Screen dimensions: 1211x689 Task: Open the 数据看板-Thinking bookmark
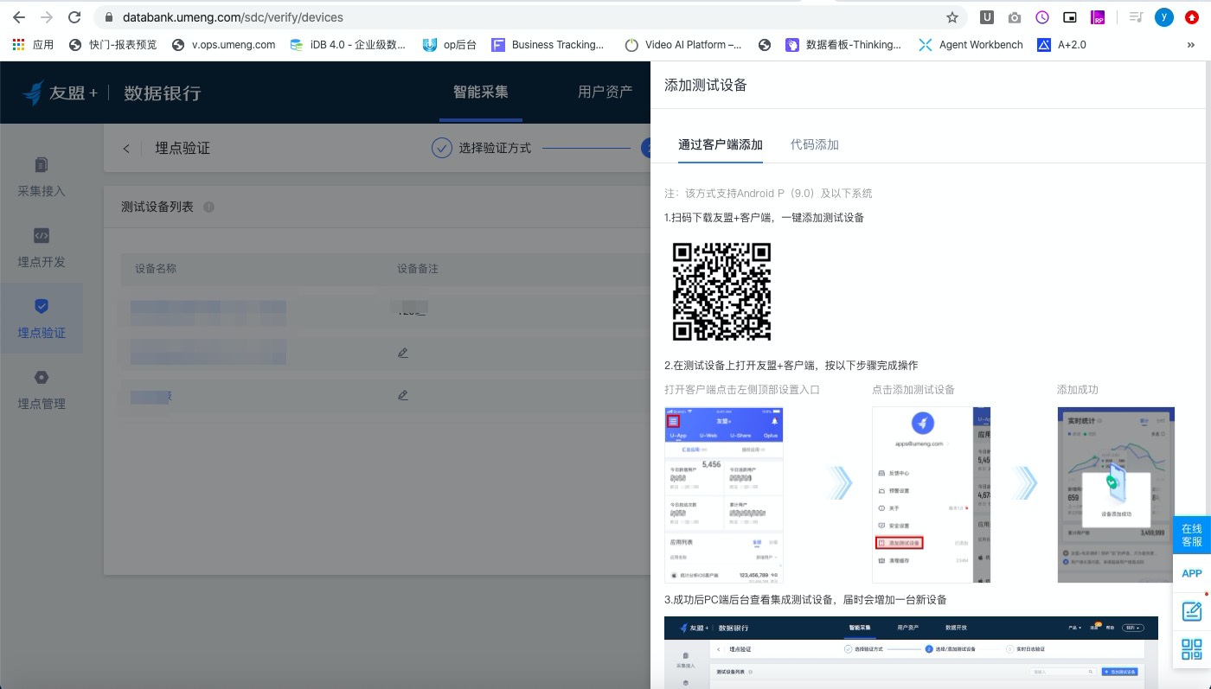(x=843, y=45)
